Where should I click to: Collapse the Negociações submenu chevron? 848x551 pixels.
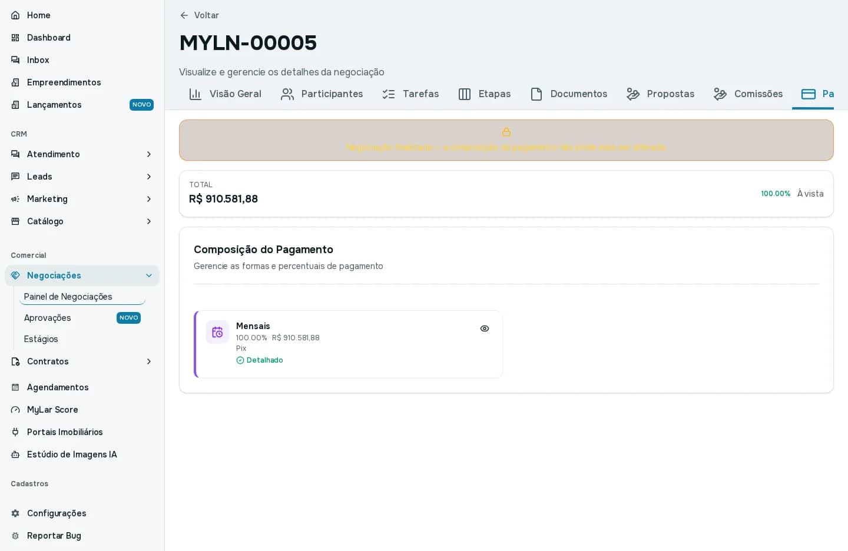[x=149, y=275]
